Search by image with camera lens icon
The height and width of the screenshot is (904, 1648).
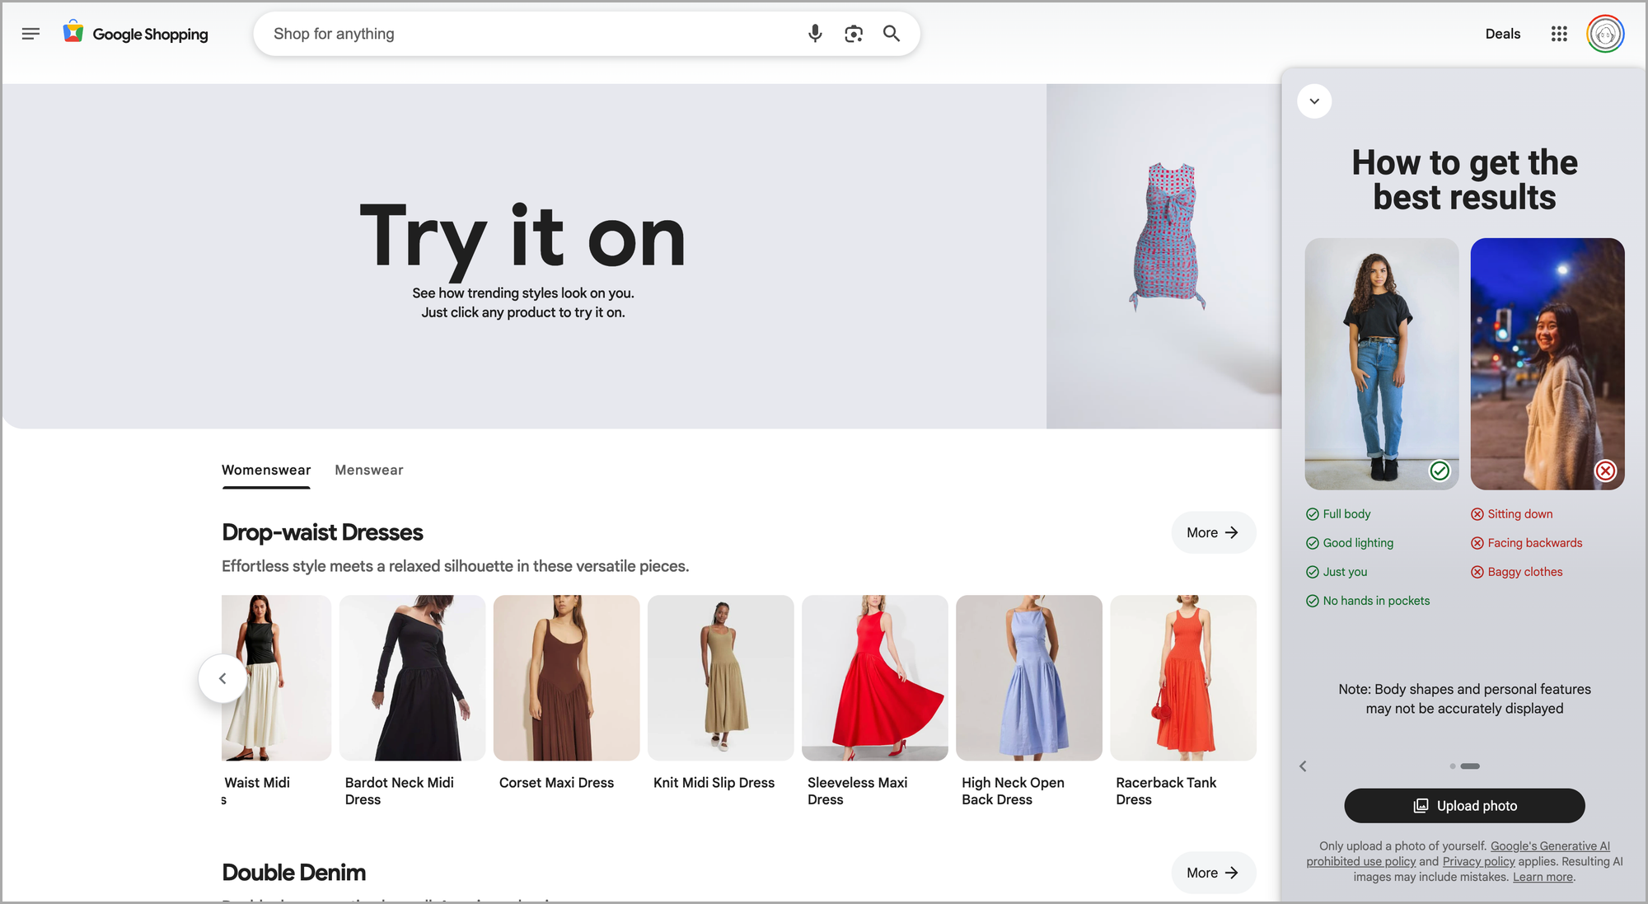click(853, 34)
